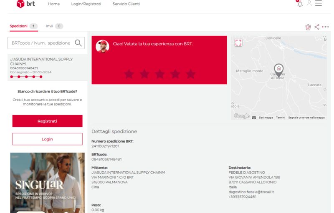Rate experience with the second star
Screen dimensions: 334x213
tap(144, 74)
